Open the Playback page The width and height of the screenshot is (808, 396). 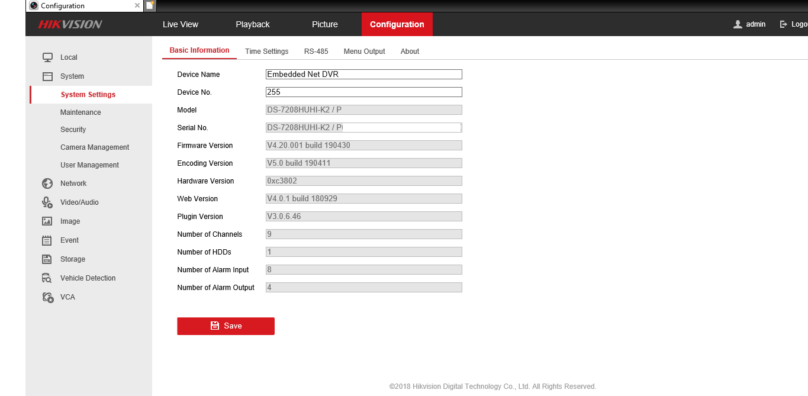253,24
